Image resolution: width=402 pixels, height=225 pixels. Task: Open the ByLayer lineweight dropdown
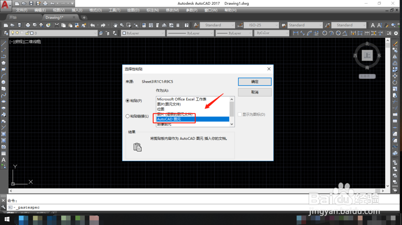click(234, 33)
